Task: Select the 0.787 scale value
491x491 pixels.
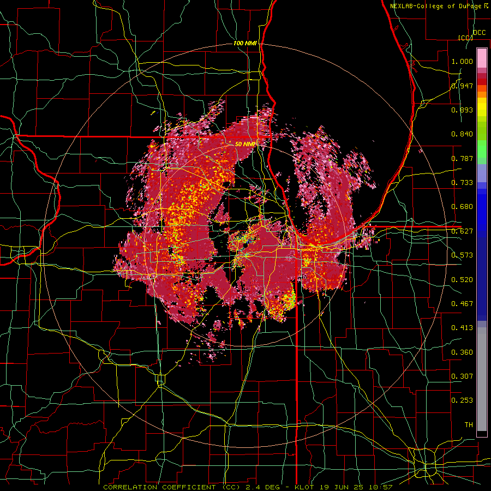Action: pos(462,158)
